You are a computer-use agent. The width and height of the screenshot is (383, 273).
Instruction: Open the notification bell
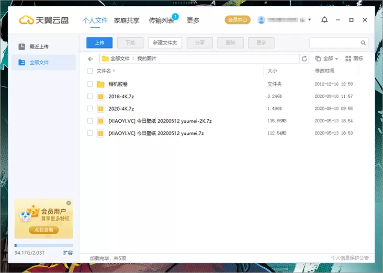[x=325, y=20]
